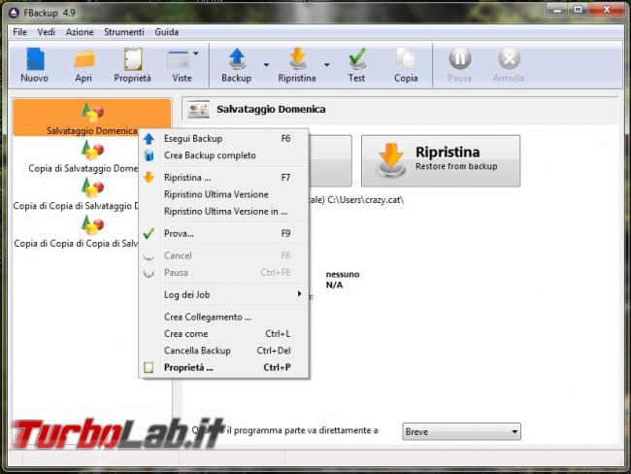Open the Azione menu

pos(80,32)
